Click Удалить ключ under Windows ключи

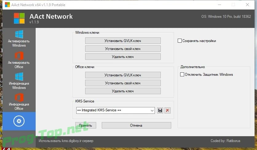pyautogui.click(x=123, y=57)
